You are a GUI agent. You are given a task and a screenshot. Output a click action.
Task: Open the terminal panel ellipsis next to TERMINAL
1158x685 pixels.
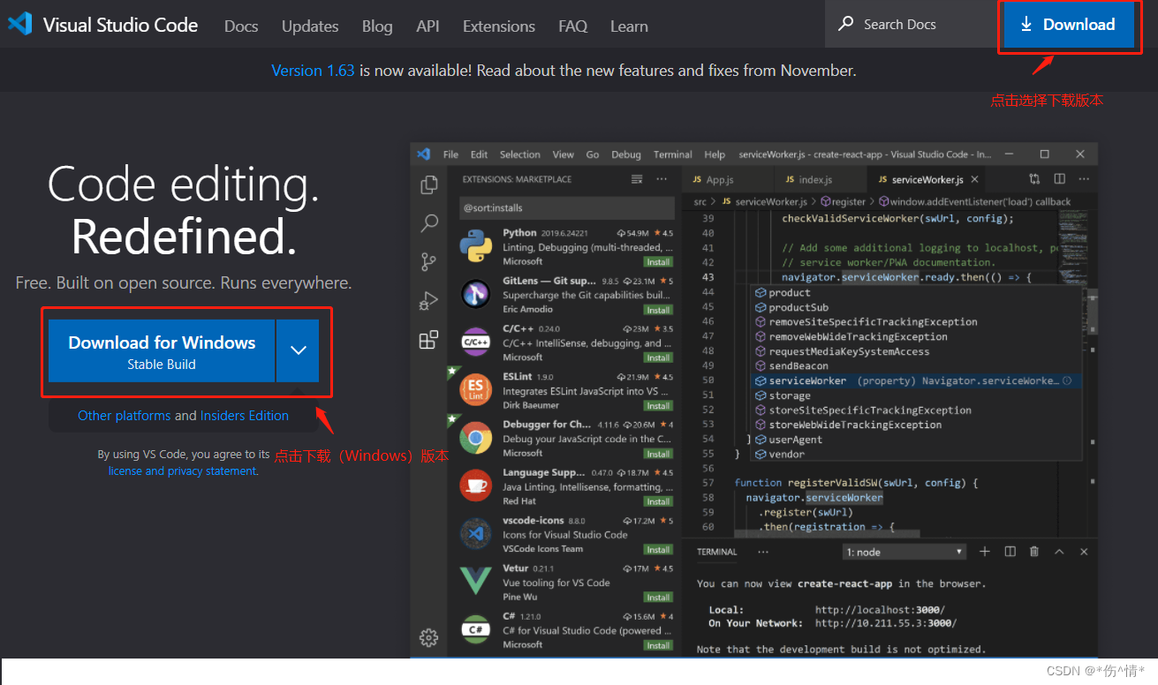click(x=763, y=552)
